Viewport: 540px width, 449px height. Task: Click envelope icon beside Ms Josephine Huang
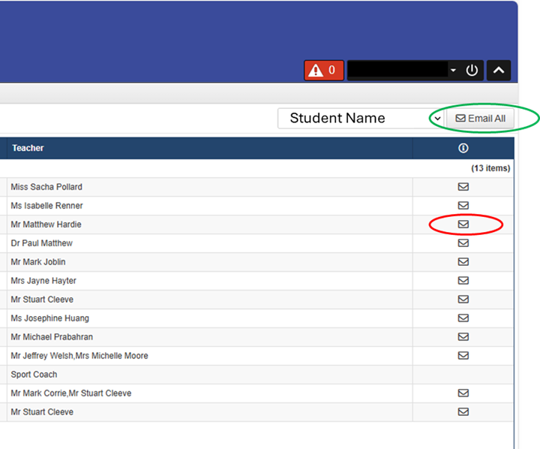click(x=463, y=318)
